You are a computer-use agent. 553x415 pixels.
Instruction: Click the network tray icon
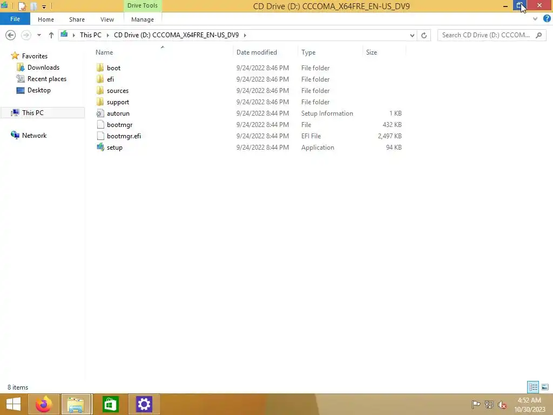(489, 404)
